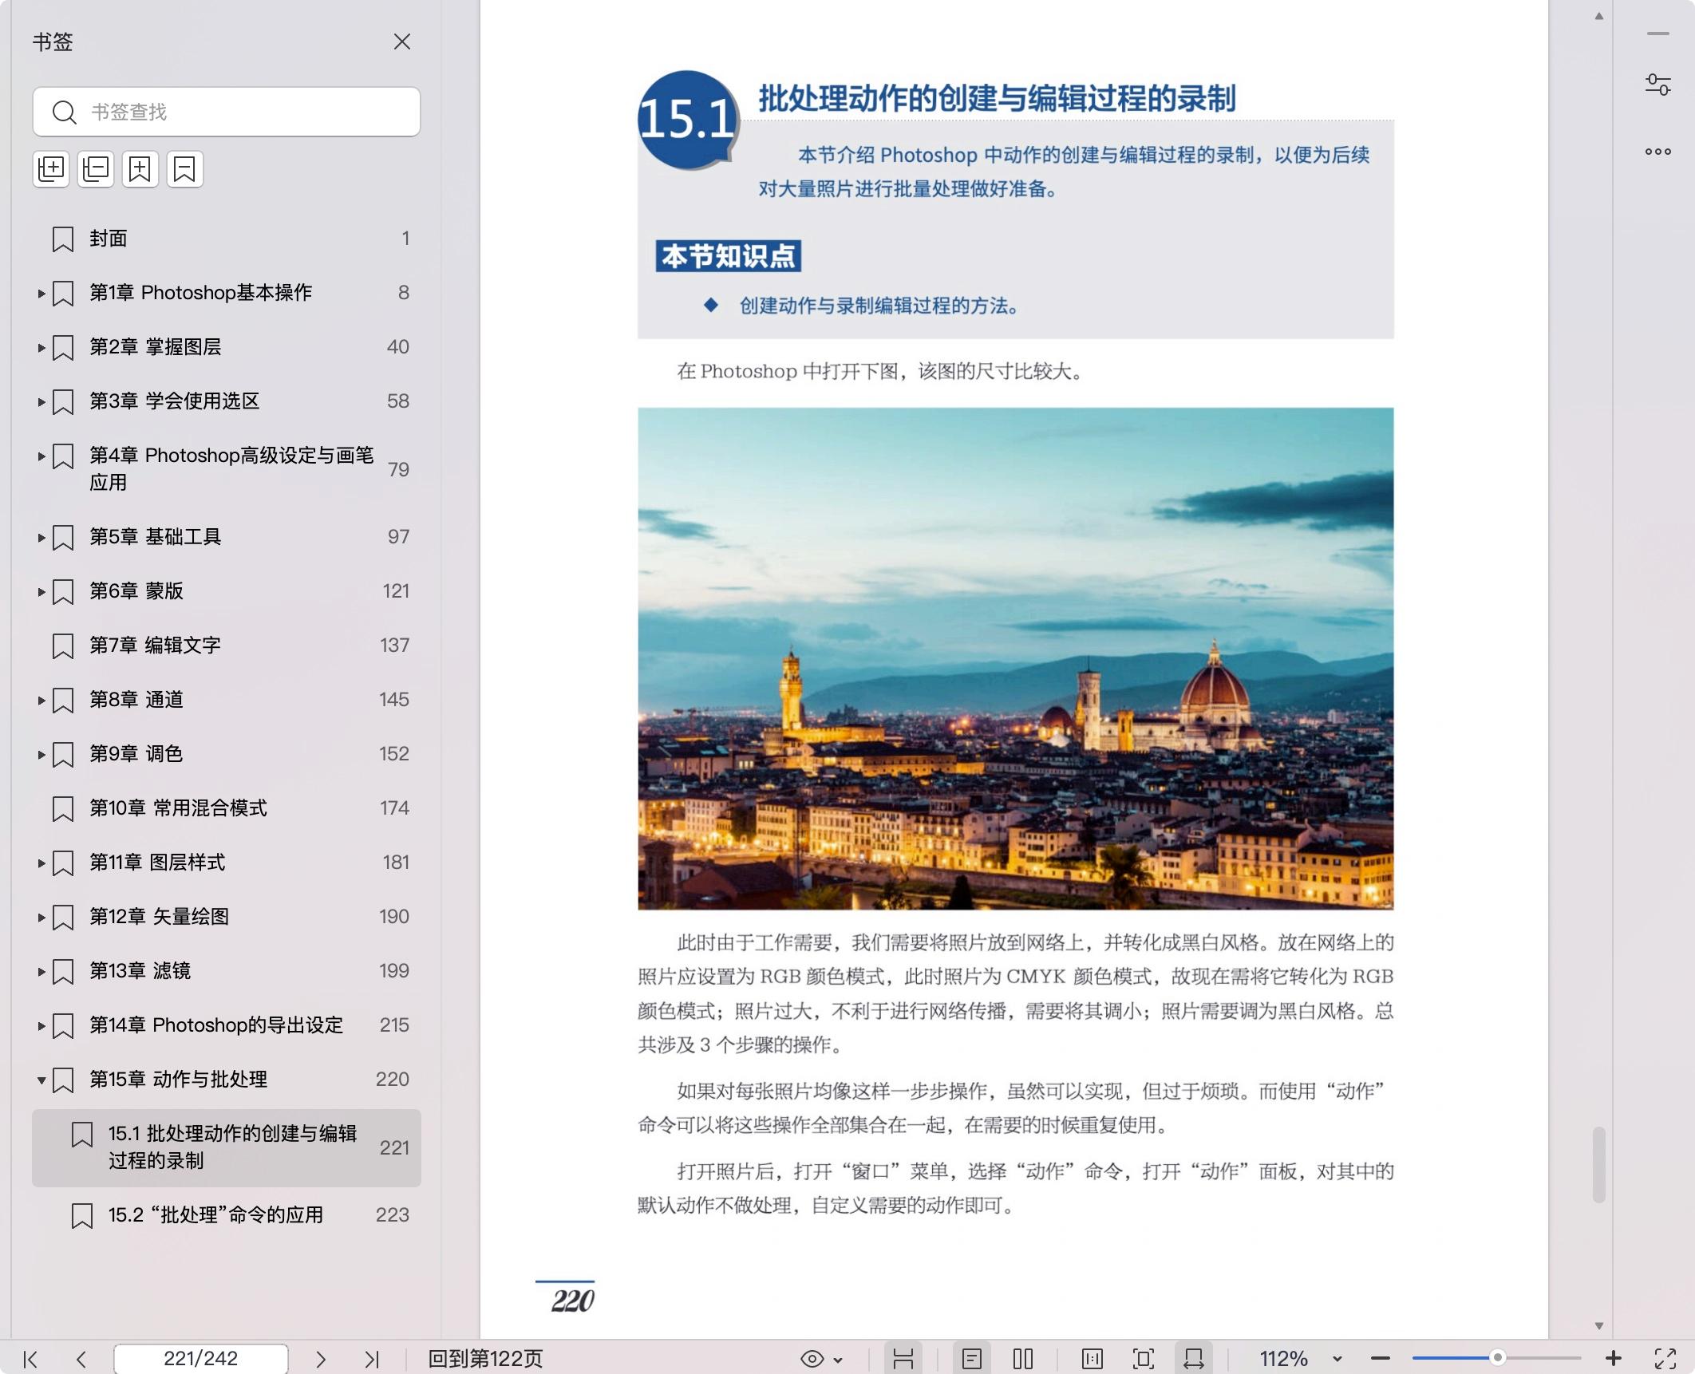Click scrollbar down arrow

point(1598,1325)
